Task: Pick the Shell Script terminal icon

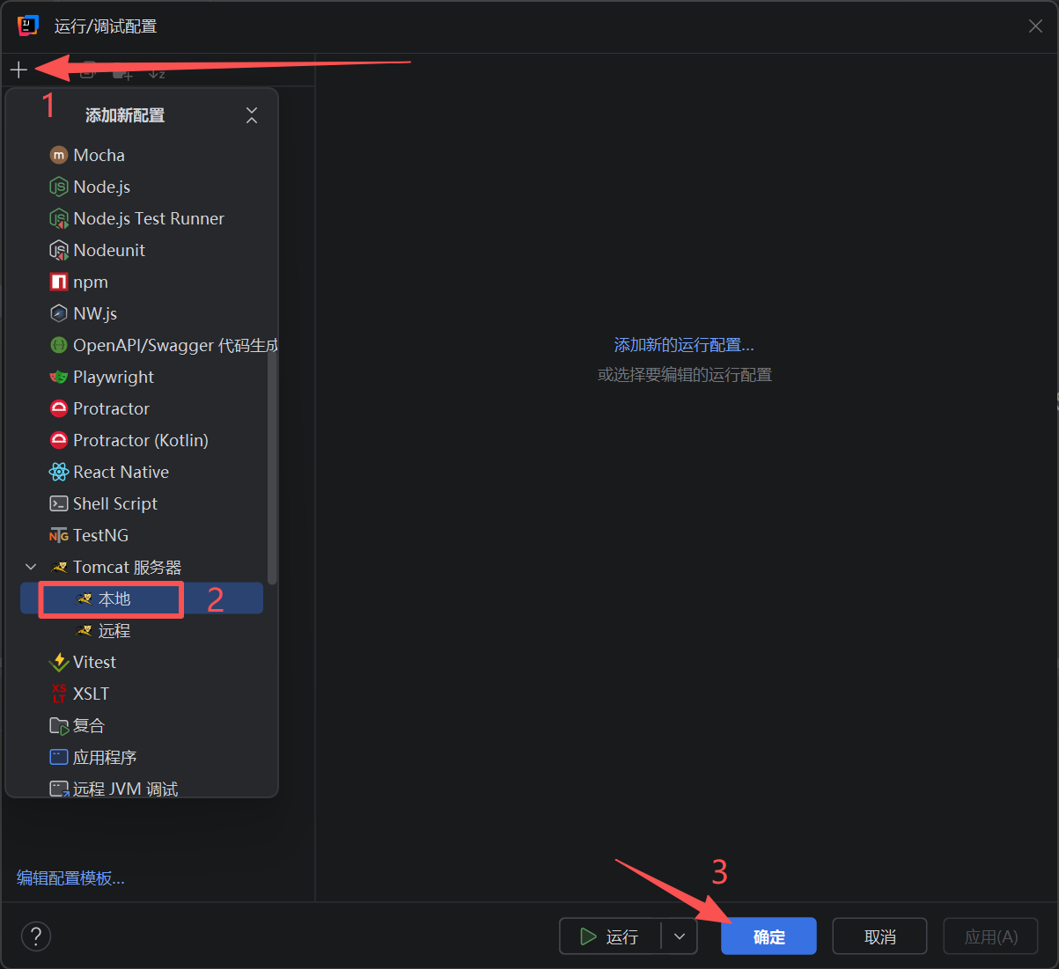Action: click(x=59, y=503)
